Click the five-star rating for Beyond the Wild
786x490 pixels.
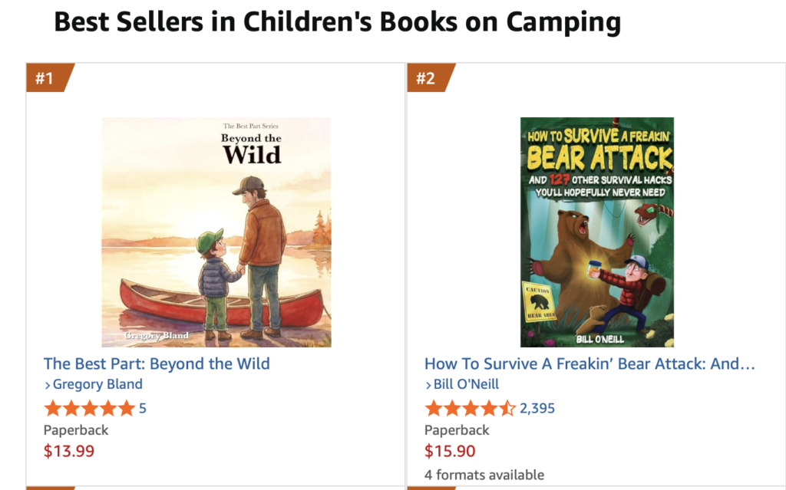(89, 408)
